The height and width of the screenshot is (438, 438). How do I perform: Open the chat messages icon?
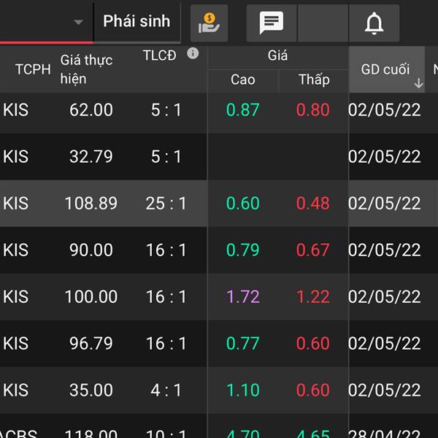point(272,23)
